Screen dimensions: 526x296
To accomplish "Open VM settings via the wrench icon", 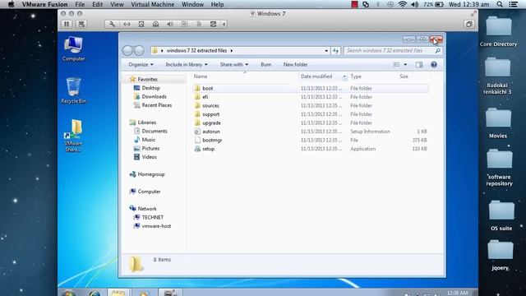I will 112,24.
